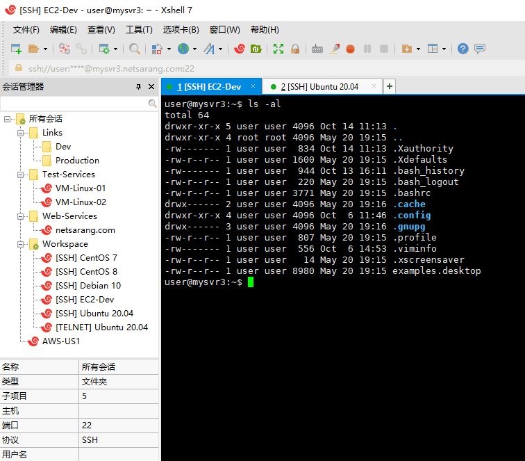Add a new tab with plus button

[x=390, y=87]
